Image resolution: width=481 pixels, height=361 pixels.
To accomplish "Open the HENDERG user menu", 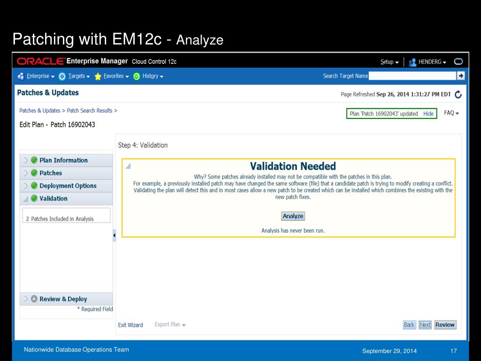I will (x=432, y=62).
